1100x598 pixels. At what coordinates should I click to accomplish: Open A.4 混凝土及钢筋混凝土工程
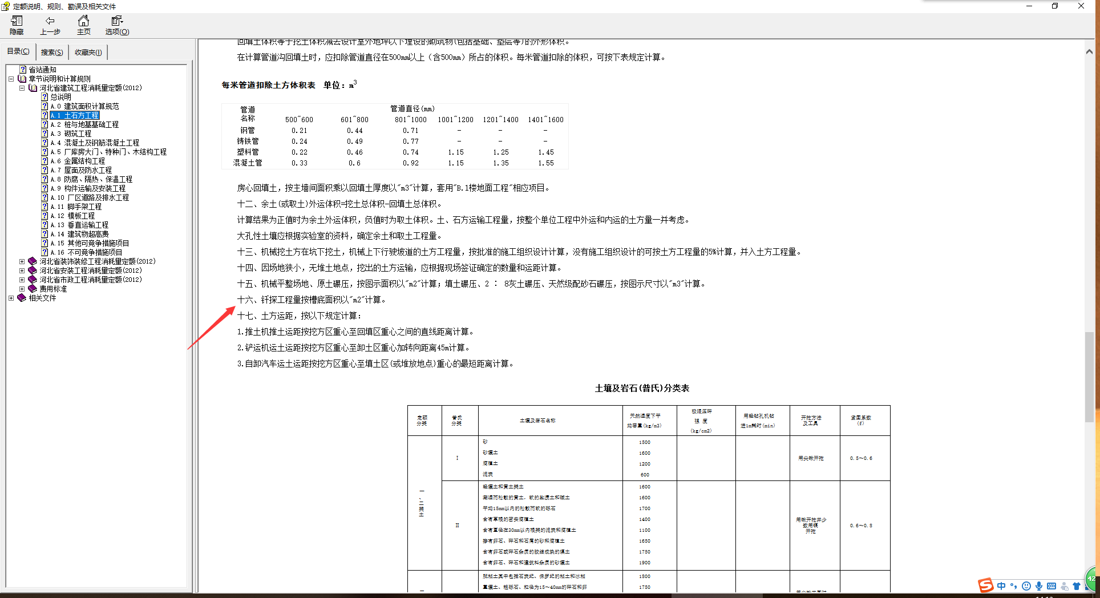(95, 143)
